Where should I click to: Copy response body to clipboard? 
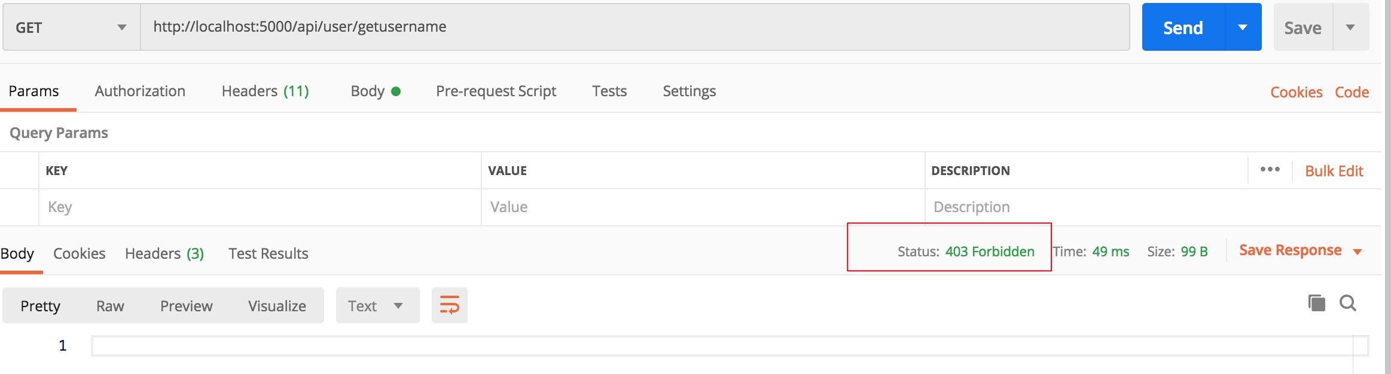point(1316,304)
